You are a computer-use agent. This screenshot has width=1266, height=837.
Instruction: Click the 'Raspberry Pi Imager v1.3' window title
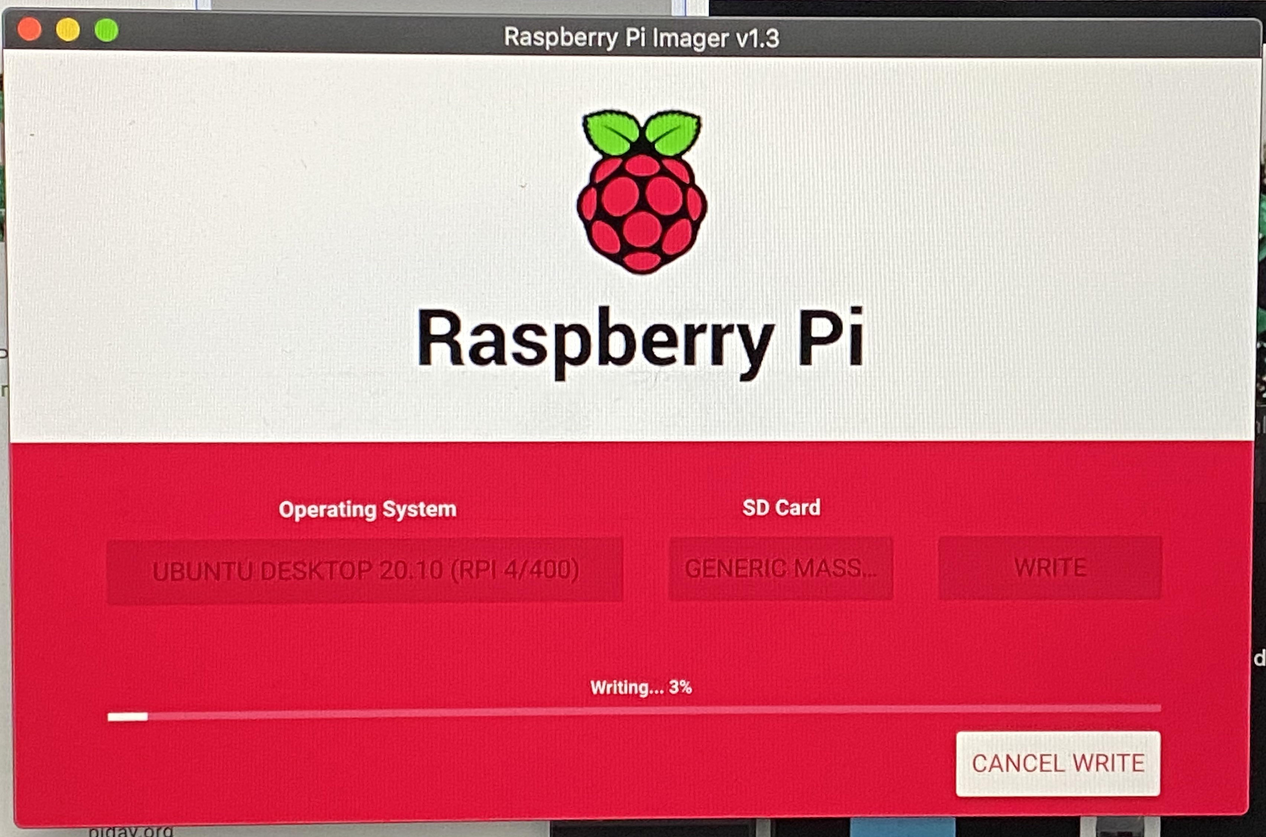(642, 38)
